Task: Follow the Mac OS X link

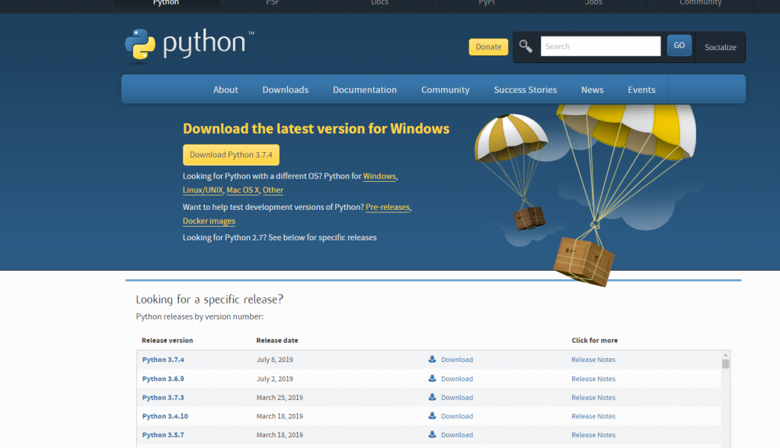Action: pyautogui.click(x=243, y=190)
